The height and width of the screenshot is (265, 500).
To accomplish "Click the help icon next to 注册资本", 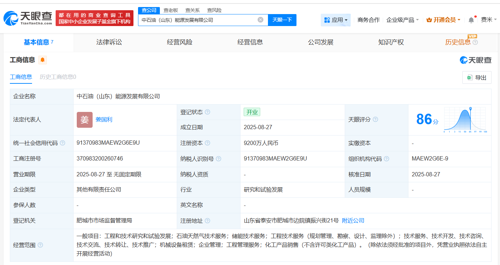I will coord(207,143).
